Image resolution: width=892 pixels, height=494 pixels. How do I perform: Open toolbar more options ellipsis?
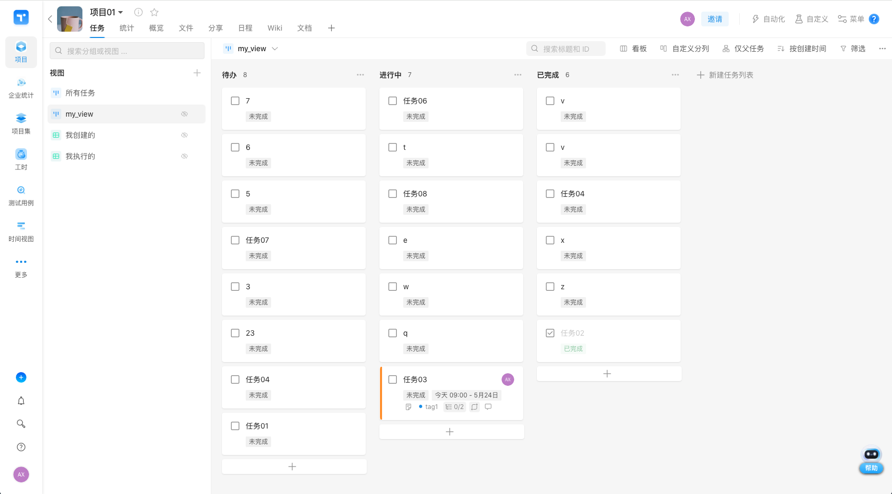tap(882, 49)
